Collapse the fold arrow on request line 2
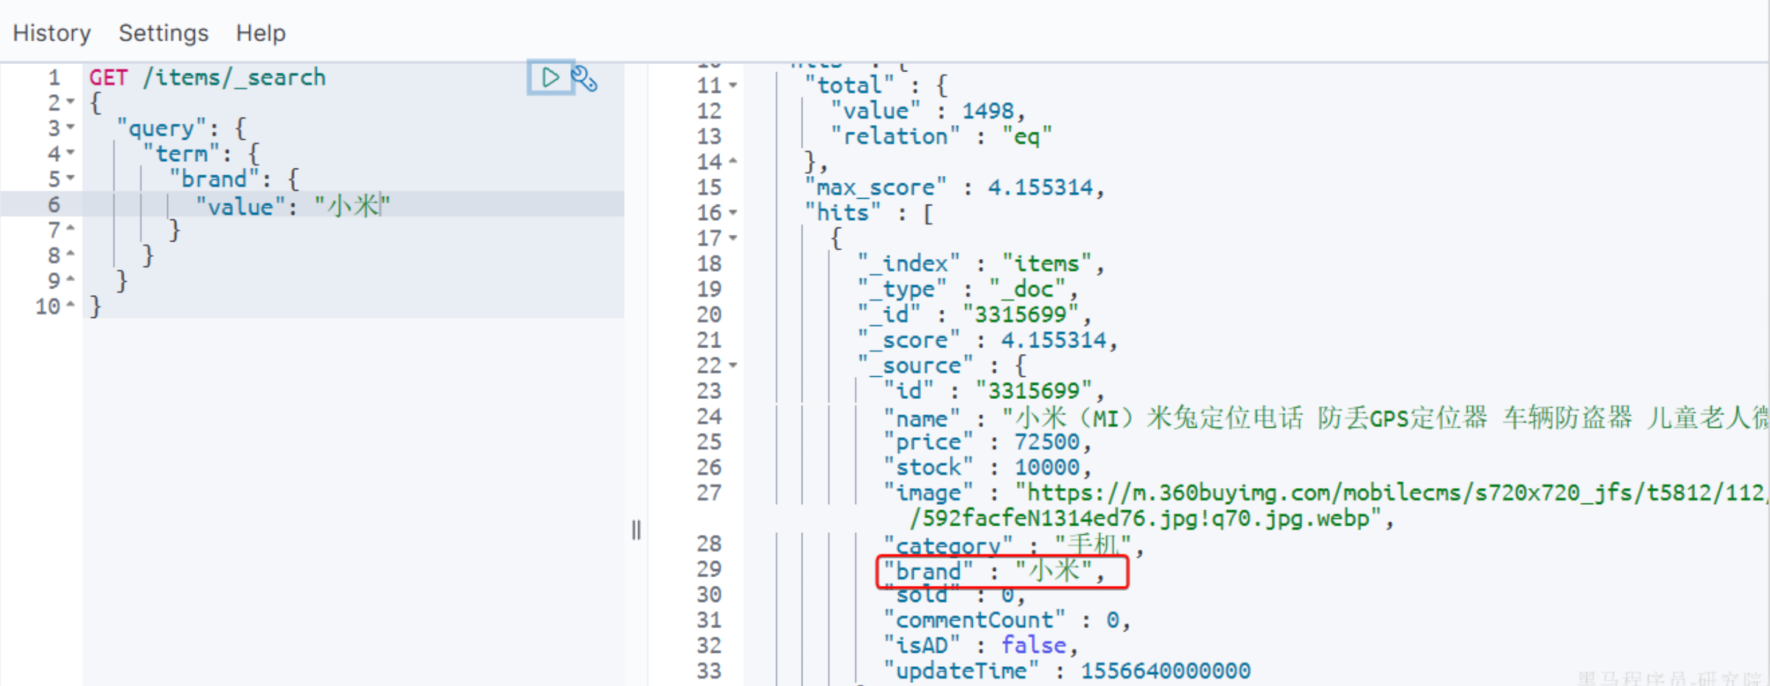The height and width of the screenshot is (686, 1770). click(71, 102)
